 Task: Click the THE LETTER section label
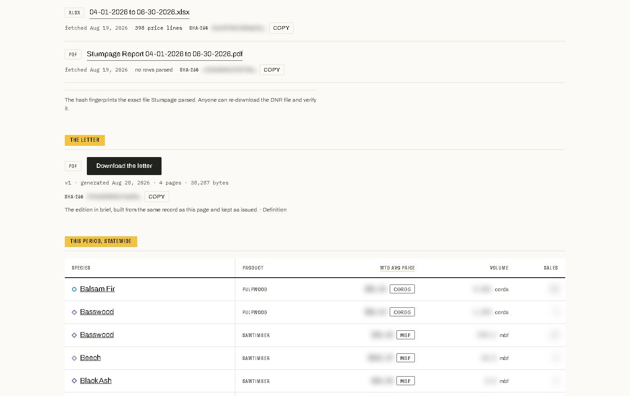[85, 140]
